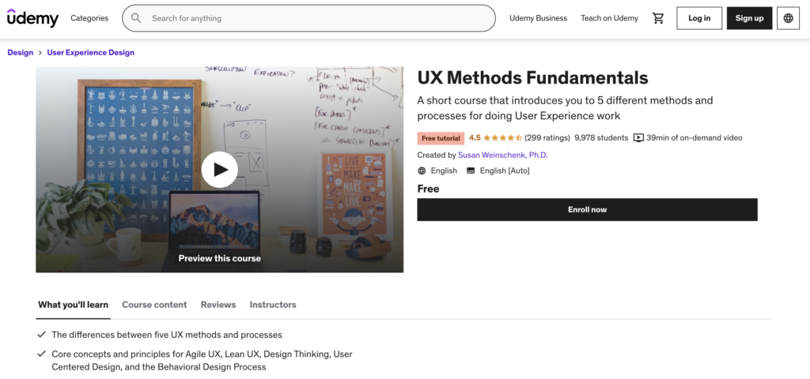The image size is (810, 379).
Task: Click the globe icon beside English
Action: point(422,171)
